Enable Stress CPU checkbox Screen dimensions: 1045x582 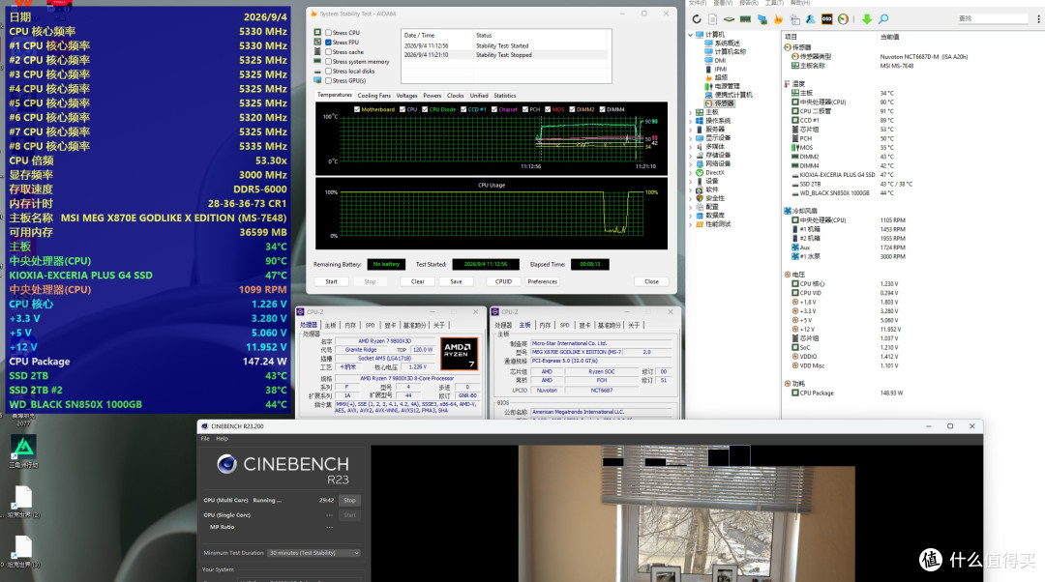click(x=328, y=32)
